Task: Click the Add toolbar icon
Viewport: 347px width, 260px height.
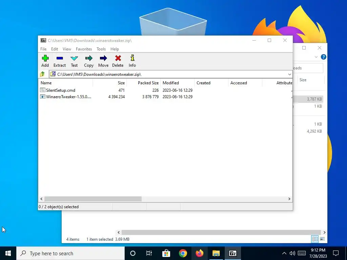Action: pyautogui.click(x=45, y=58)
